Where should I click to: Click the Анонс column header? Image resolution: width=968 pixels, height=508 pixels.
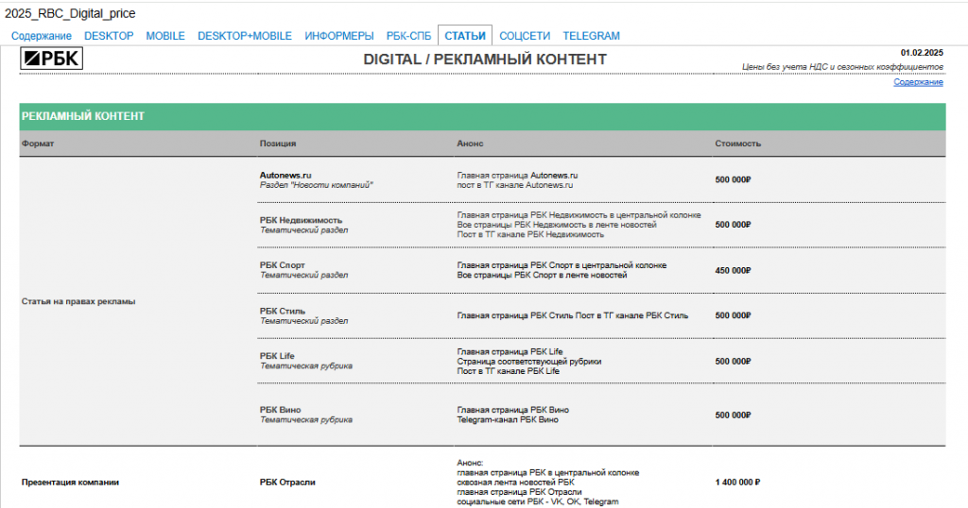pos(470,143)
